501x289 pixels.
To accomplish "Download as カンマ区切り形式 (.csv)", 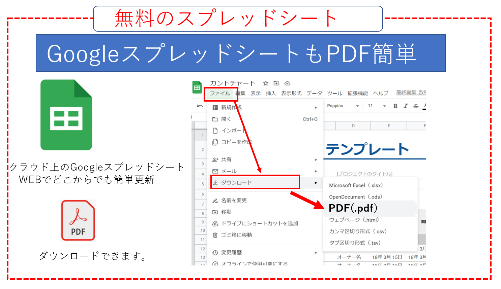I will coord(370,231).
